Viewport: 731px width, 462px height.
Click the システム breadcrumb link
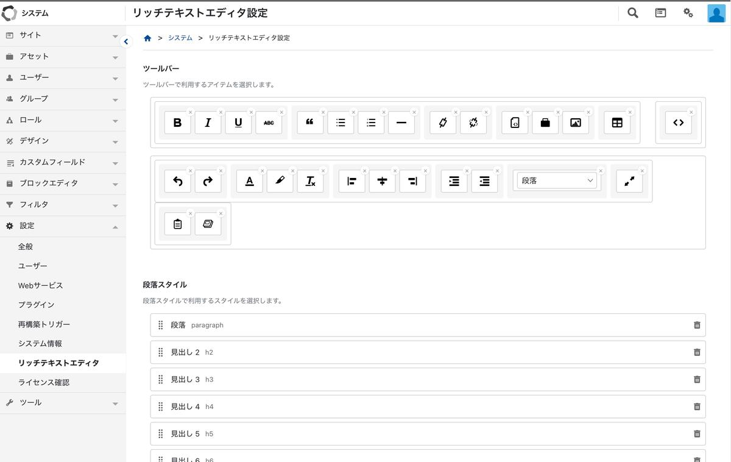pos(180,38)
